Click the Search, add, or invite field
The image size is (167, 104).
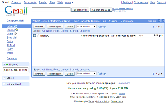(x=16, y=70)
